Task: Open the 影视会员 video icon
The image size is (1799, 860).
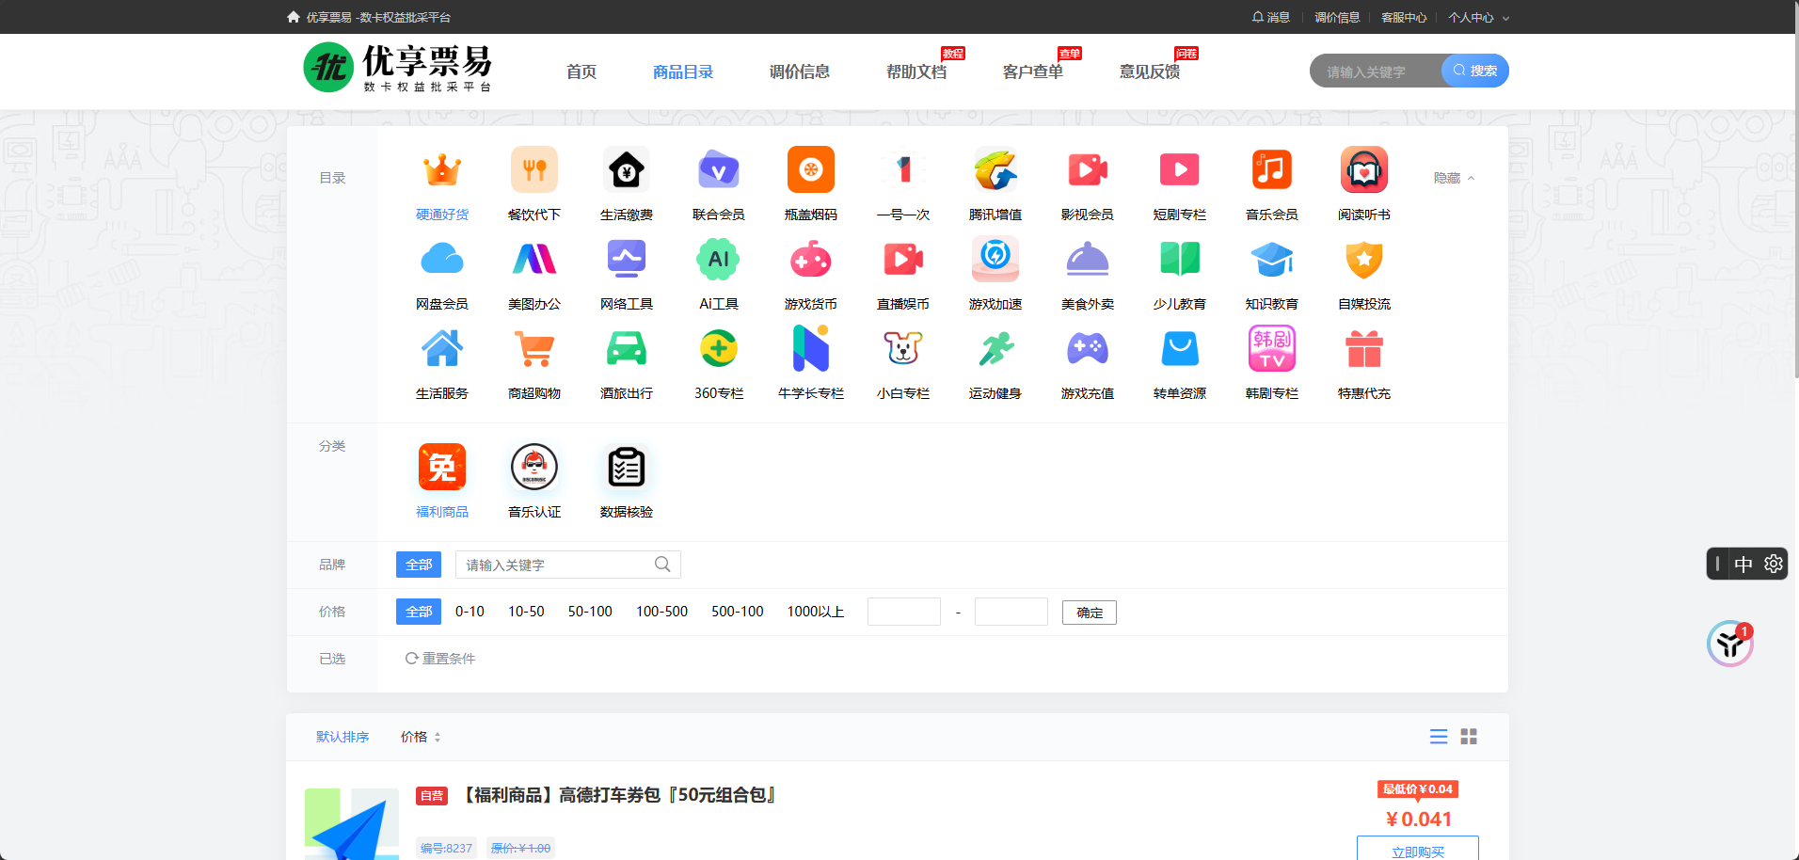Action: (1088, 170)
